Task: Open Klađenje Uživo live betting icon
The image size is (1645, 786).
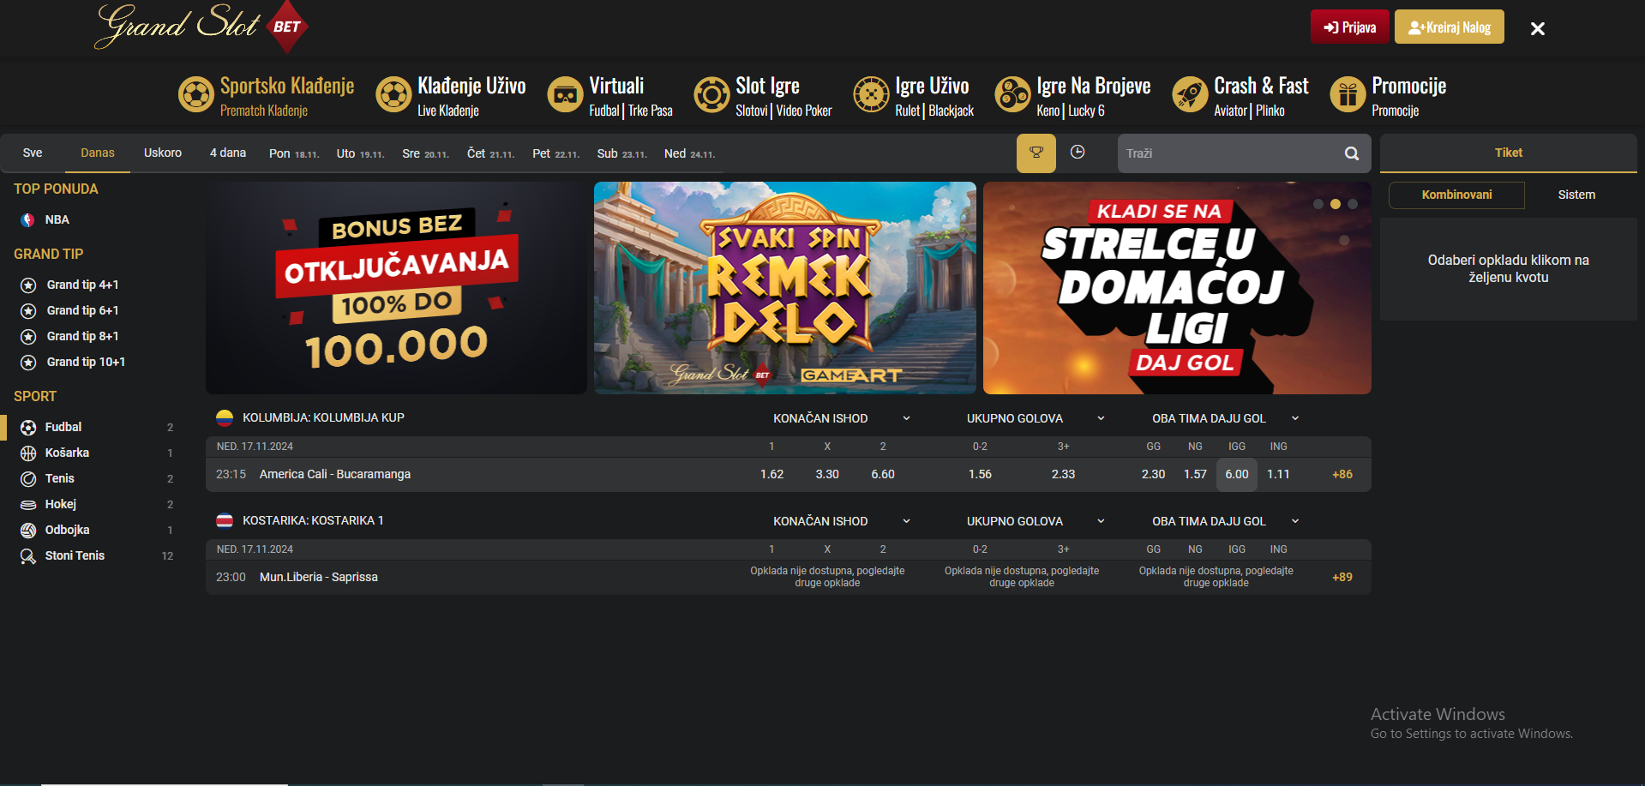Action: [x=394, y=94]
